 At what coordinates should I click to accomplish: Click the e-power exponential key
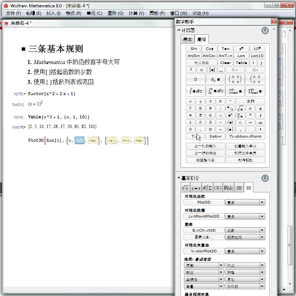pyautogui.click(x=241, y=49)
